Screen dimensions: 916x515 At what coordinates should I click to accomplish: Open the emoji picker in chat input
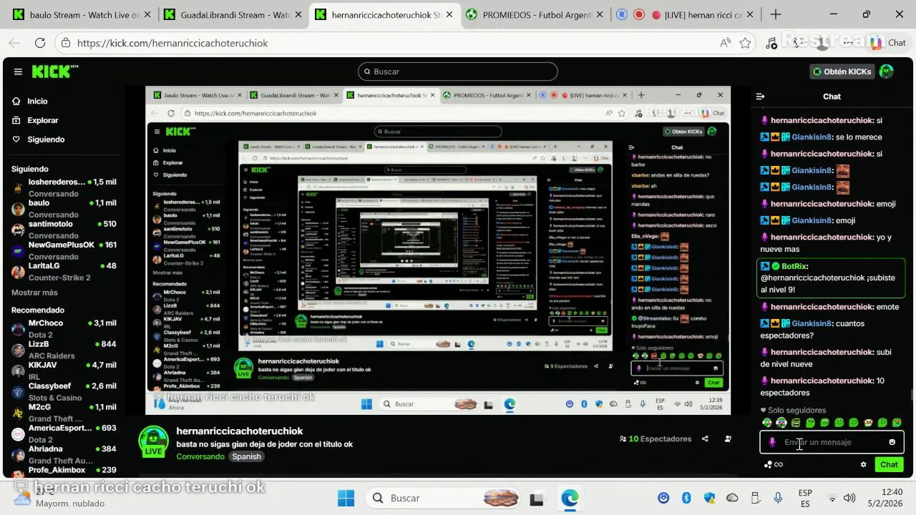(x=892, y=442)
